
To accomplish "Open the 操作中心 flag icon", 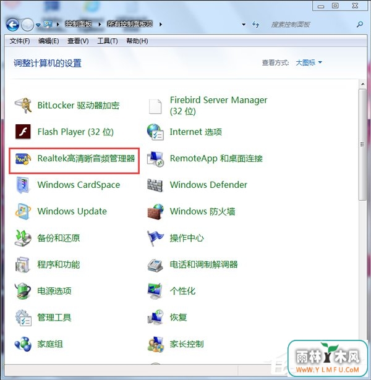I will 155,239.
